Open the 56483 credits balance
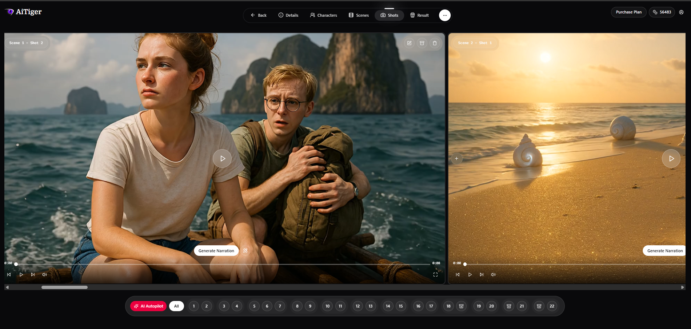Image resolution: width=691 pixels, height=329 pixels. [x=662, y=12]
